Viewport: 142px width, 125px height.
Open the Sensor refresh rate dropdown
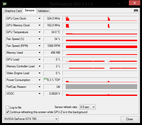pyautogui.click(x=87, y=107)
